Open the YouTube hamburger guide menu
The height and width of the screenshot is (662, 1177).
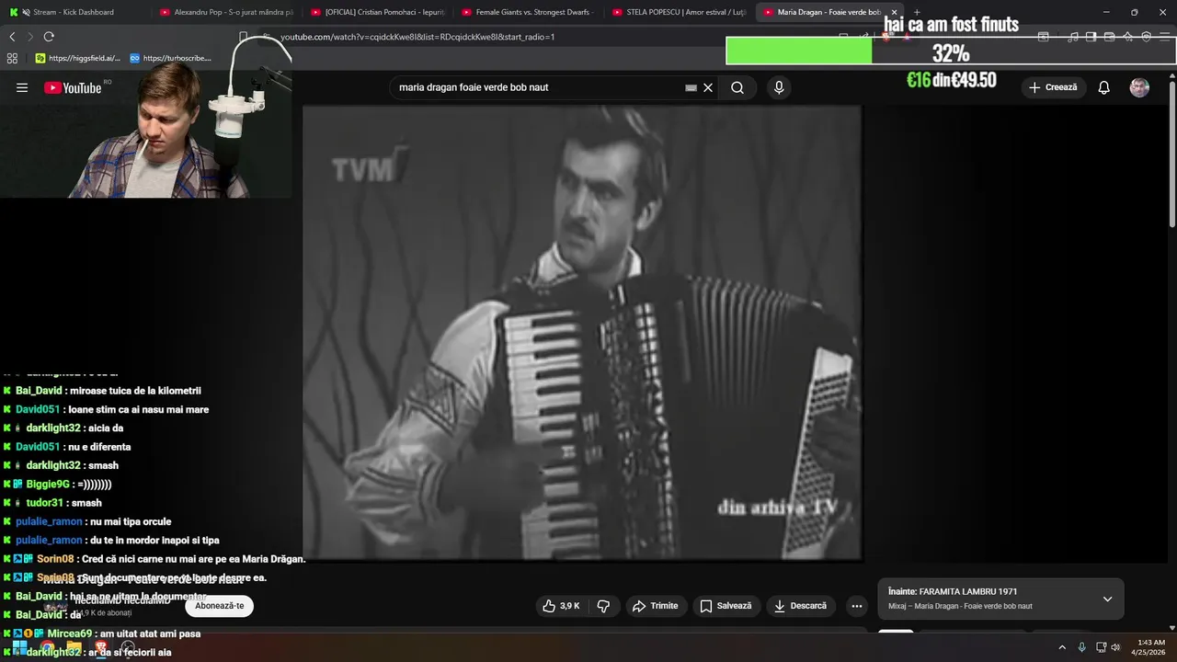click(x=22, y=87)
